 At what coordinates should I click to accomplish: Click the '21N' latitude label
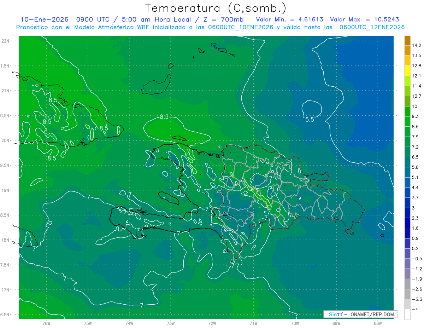coord(6,91)
